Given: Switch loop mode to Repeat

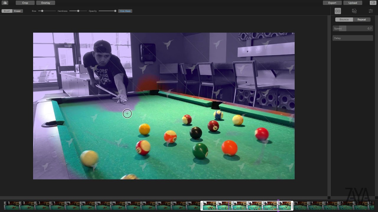Looking at the screenshot, I should pyautogui.click(x=362, y=19).
